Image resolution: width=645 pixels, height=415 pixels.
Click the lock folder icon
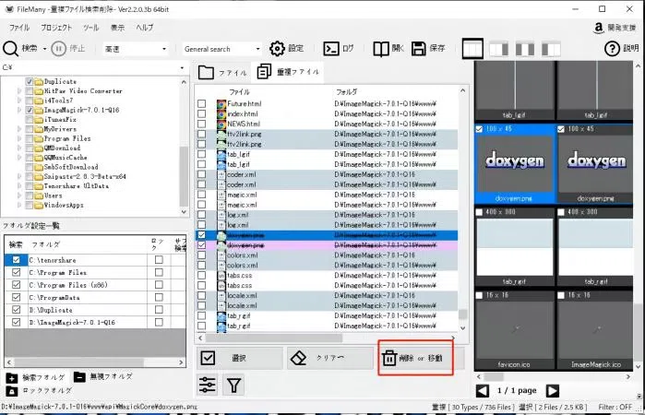(12, 391)
